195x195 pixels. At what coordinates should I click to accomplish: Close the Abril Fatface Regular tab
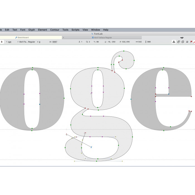point(63,37)
